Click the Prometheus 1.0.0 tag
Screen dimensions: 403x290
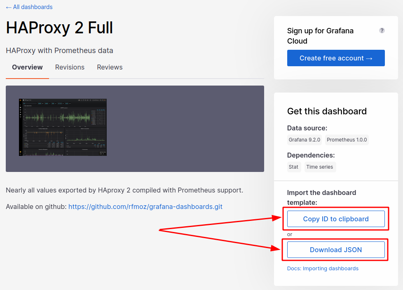coord(347,140)
